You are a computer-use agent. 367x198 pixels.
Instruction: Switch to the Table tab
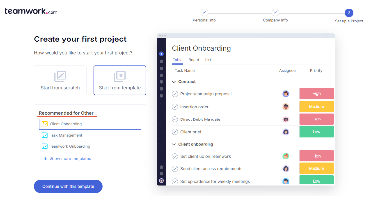(x=178, y=60)
